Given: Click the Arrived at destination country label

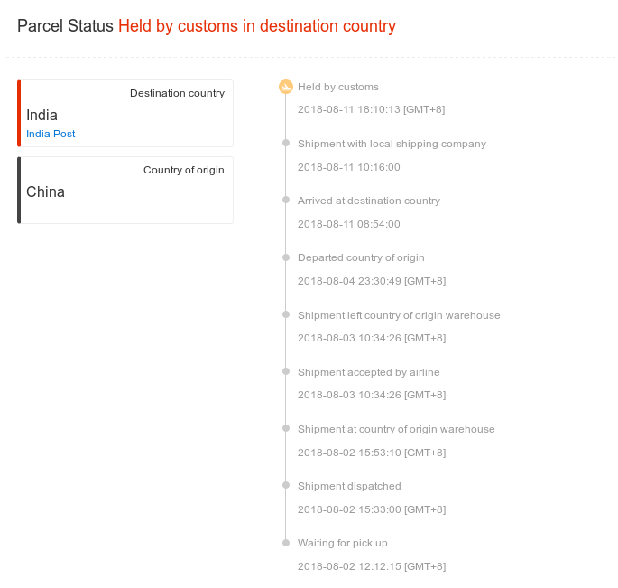Looking at the screenshot, I should [x=369, y=201].
